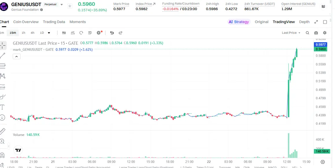The image size is (335, 168).
Task: Click the green 0.5960 price axis label
Action: (321, 49)
